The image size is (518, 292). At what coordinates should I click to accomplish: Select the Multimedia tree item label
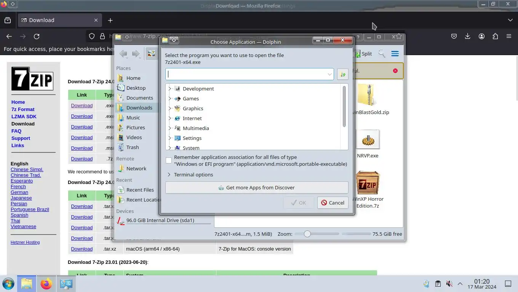tap(196, 128)
